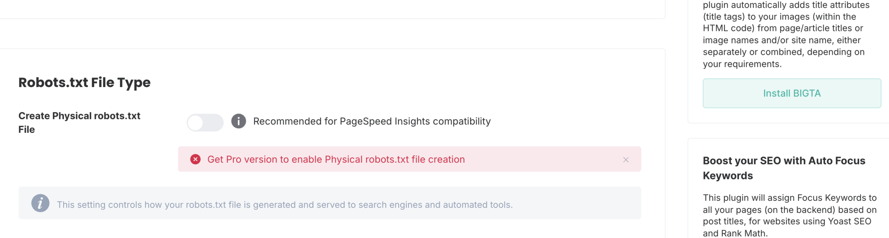Click the setting description about search engines
889x238 pixels.
285,205
